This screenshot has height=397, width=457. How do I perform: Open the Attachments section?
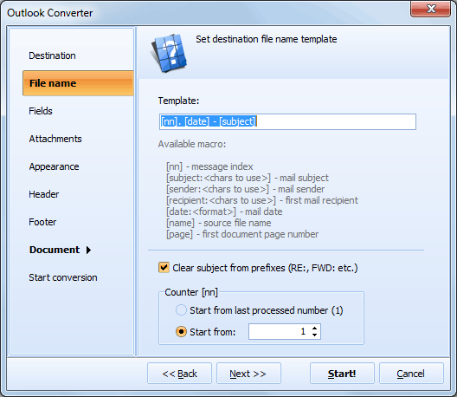pos(55,139)
